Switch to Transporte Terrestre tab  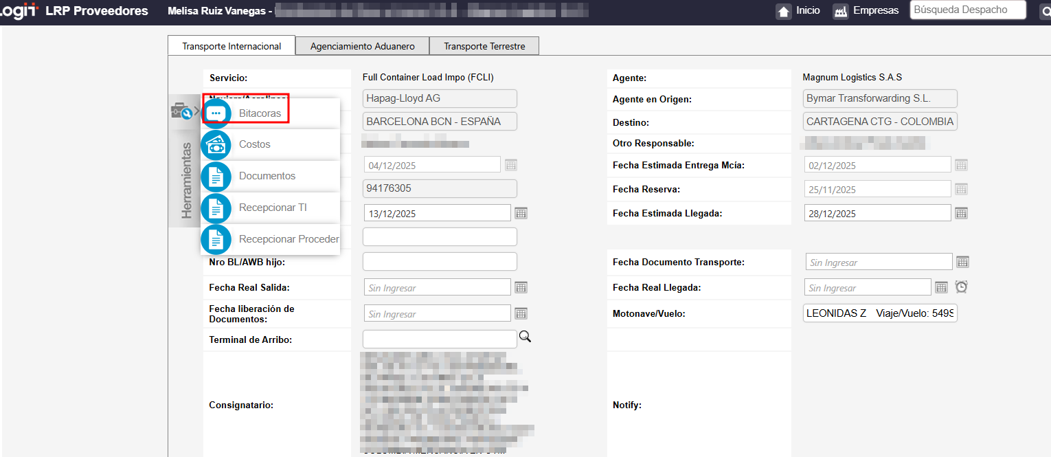pyautogui.click(x=484, y=46)
